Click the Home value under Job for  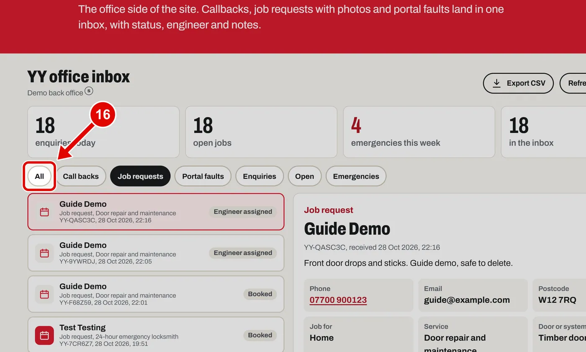(x=321, y=338)
